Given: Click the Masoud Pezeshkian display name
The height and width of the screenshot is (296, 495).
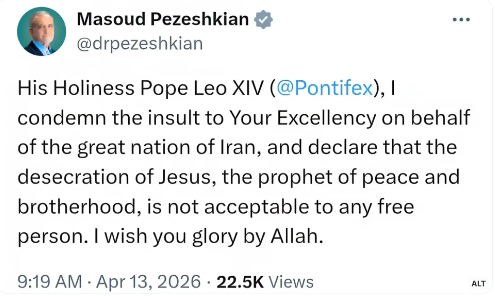Looking at the screenshot, I should (x=163, y=19).
